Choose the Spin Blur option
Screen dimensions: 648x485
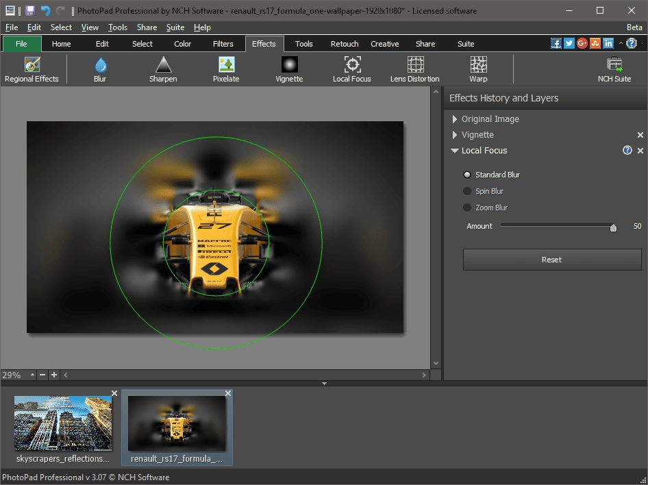coord(483,191)
